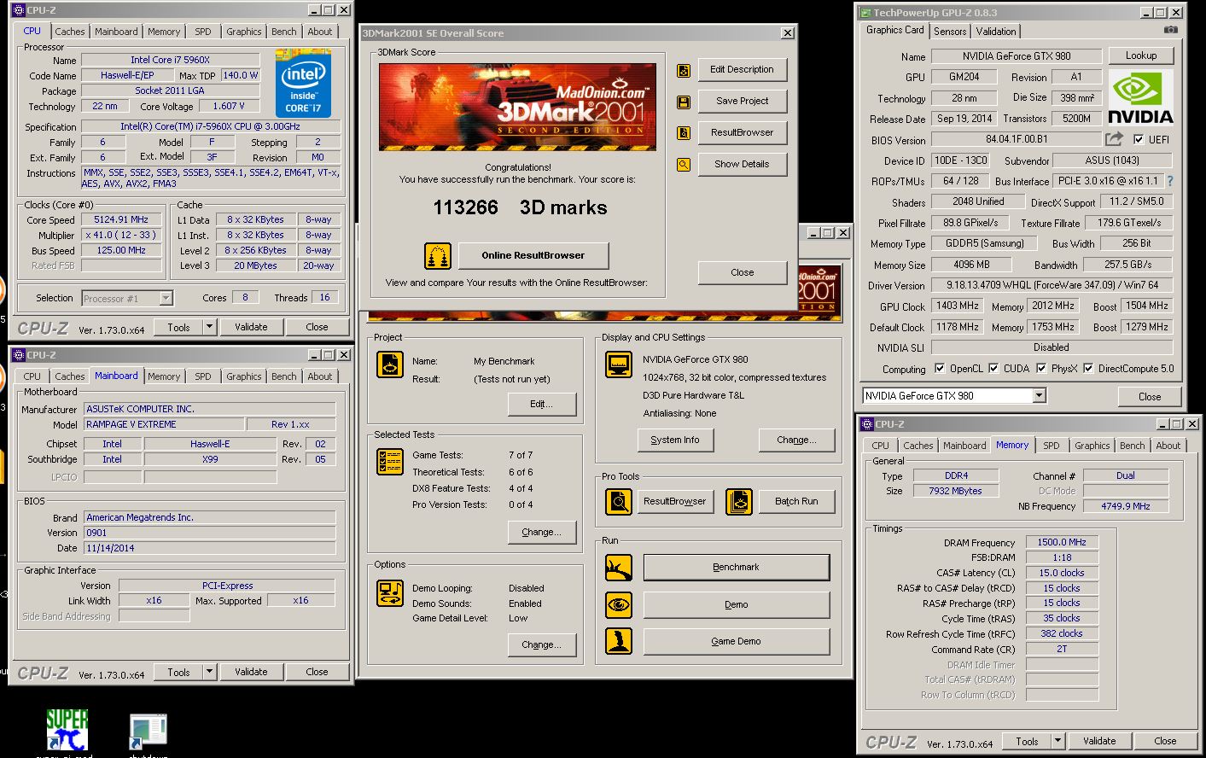Switch to Bench tab in top CPU-Z window
This screenshot has height=758, width=1206.
coord(284,32)
